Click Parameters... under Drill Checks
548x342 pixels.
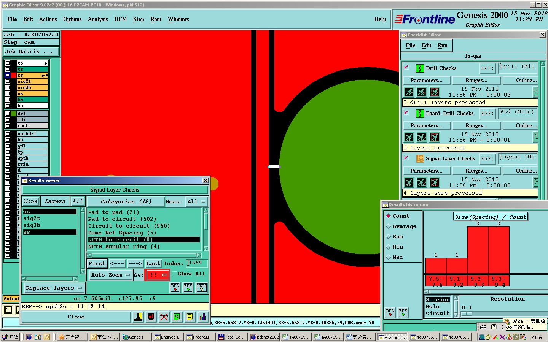point(427,81)
